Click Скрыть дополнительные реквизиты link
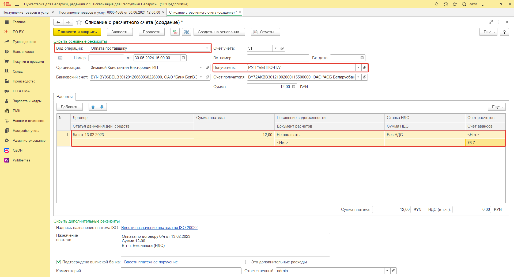514x277 pixels. pos(86,221)
